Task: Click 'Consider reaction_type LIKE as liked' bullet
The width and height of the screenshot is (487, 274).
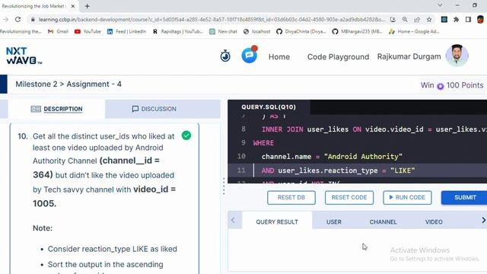Action: 113,249
